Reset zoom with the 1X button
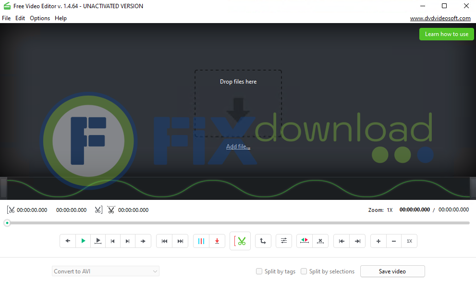The height and width of the screenshot is (283, 476). 409,241
